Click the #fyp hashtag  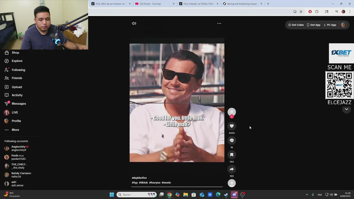point(135,183)
